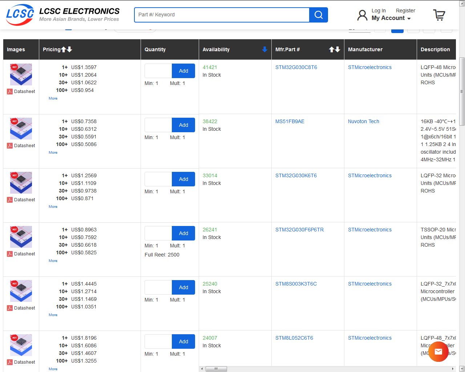Open the Nuvoton Tech manufacturer link
This screenshot has width=465, height=372.
[364, 121]
